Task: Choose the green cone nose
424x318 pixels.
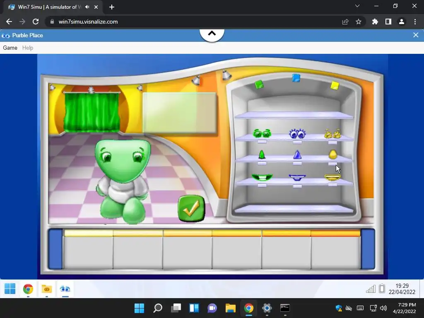Action: [262, 154]
